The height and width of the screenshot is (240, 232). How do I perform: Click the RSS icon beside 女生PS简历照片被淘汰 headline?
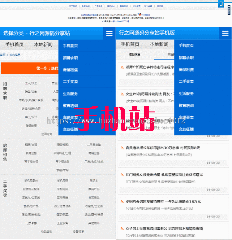pos(122,94)
